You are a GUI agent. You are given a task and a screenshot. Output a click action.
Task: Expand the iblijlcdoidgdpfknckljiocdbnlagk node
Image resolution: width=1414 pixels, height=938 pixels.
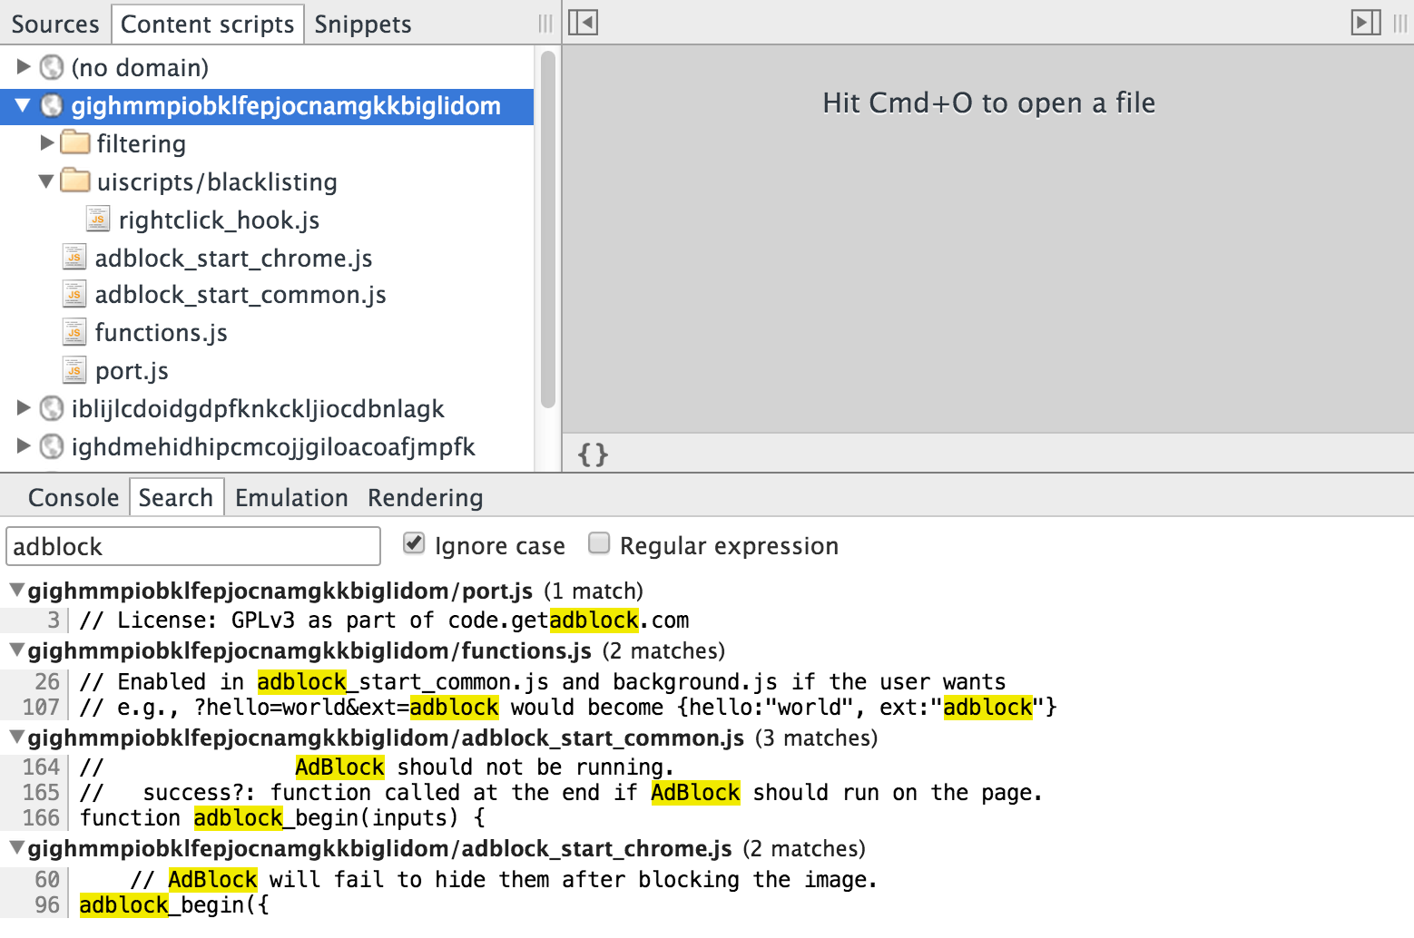click(24, 408)
